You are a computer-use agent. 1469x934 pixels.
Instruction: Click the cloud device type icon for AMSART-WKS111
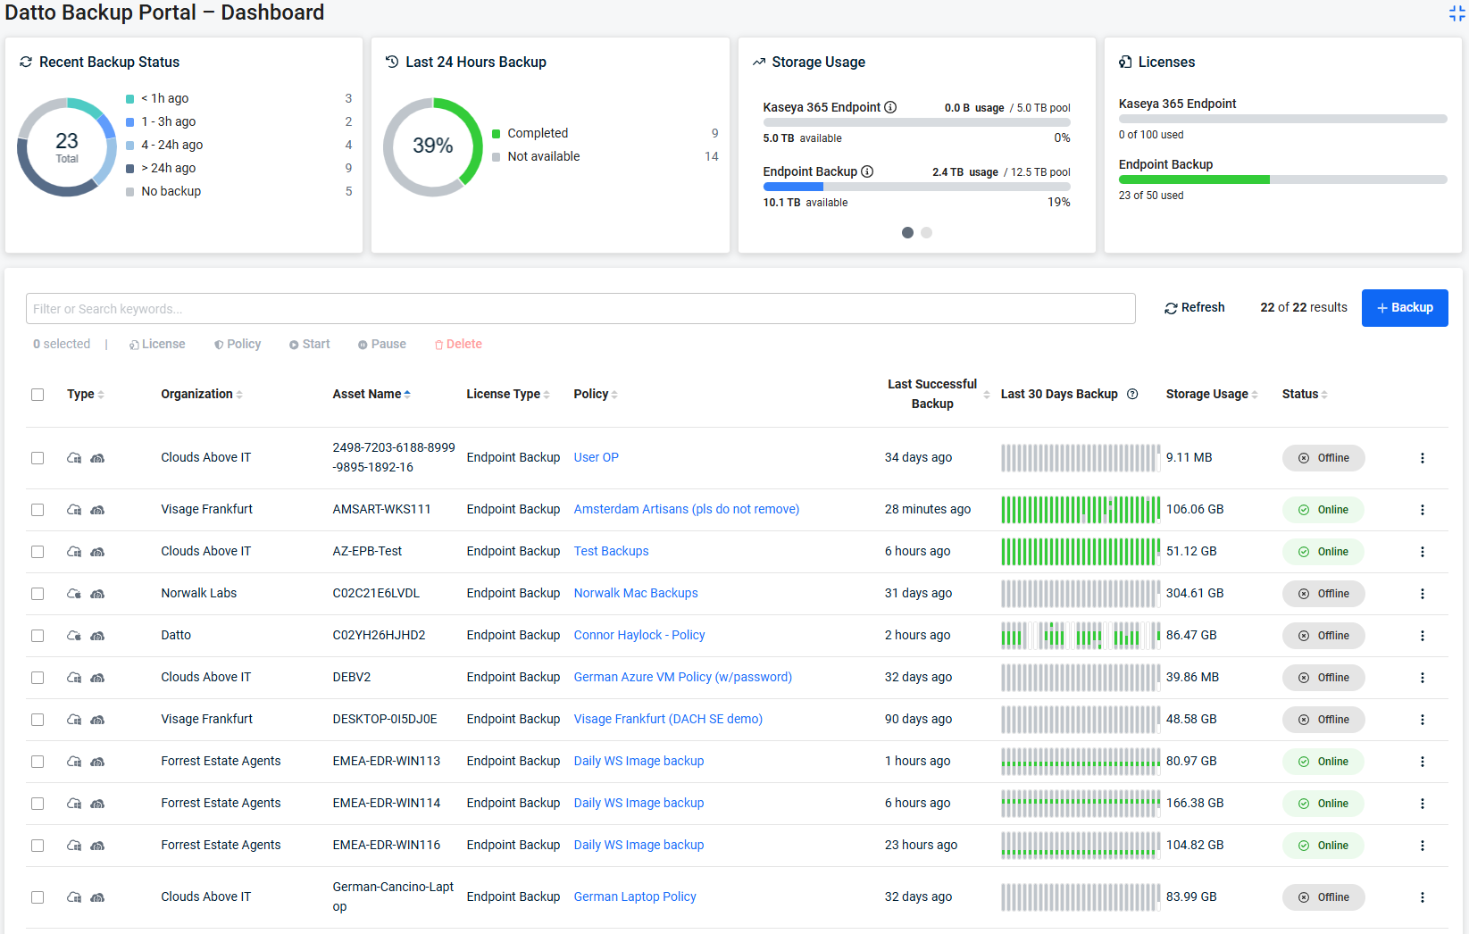[x=74, y=510]
